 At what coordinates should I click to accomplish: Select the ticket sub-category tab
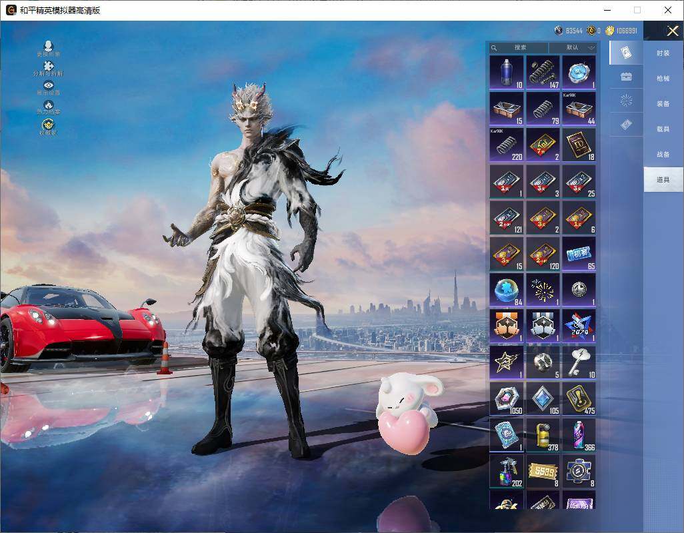[x=626, y=125]
